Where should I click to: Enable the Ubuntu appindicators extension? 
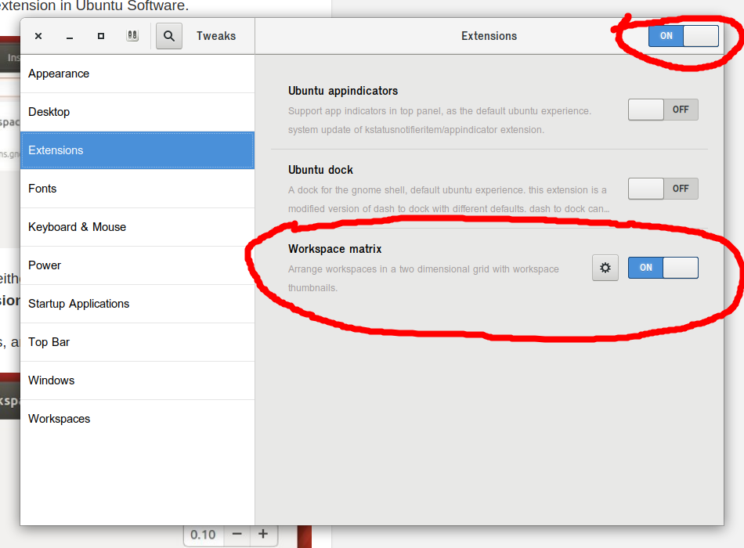pyautogui.click(x=663, y=110)
